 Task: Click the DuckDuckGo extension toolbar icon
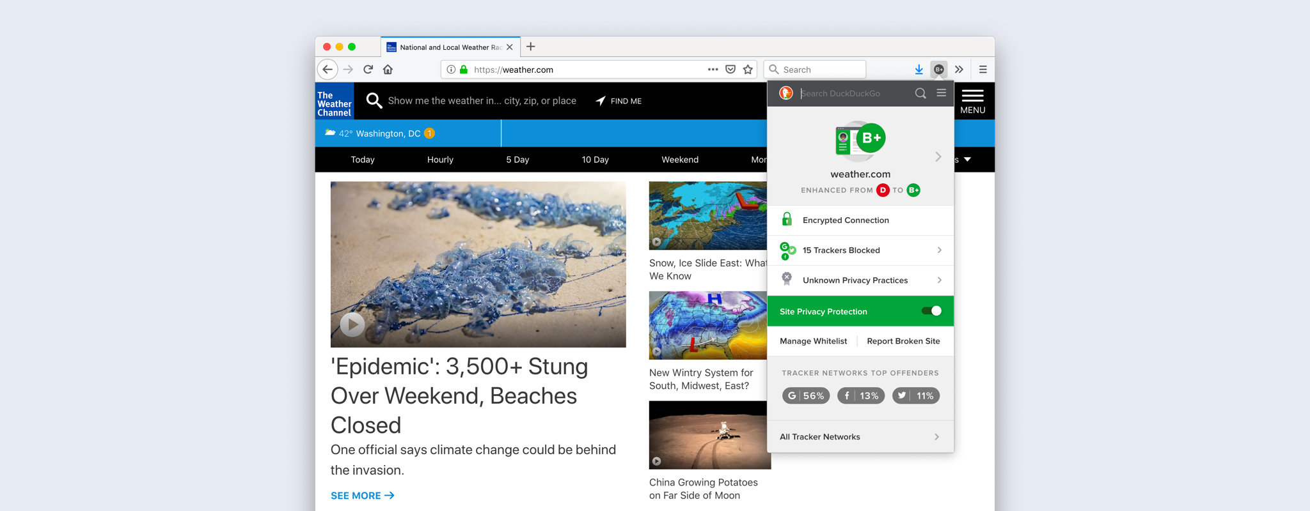click(938, 70)
